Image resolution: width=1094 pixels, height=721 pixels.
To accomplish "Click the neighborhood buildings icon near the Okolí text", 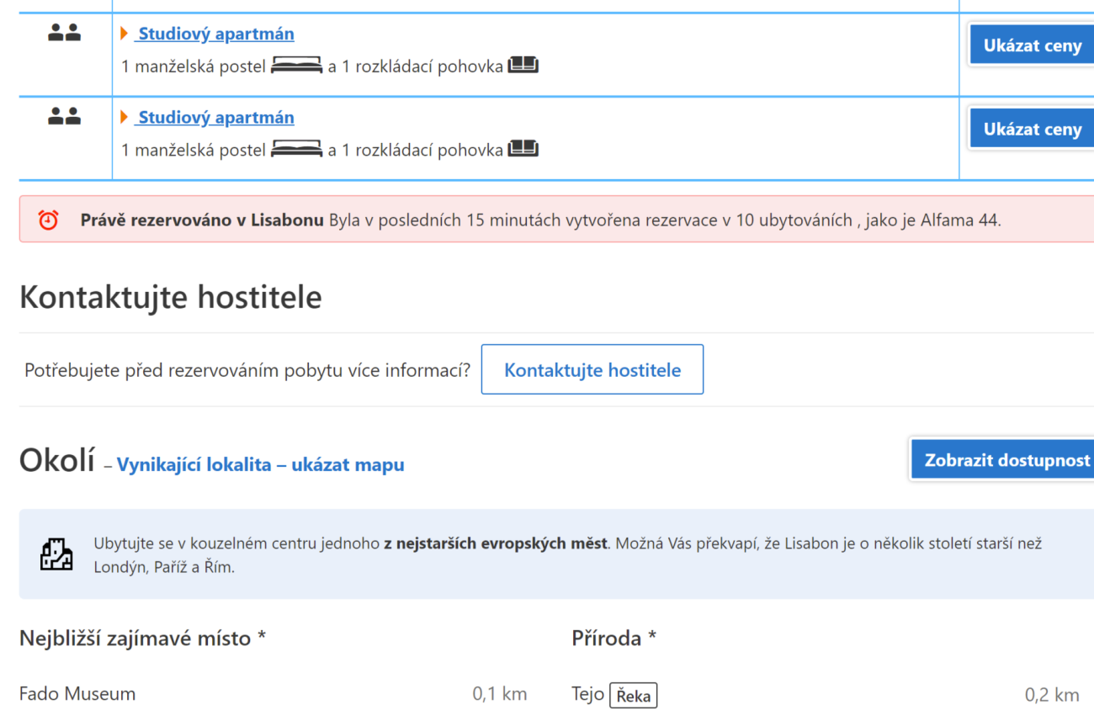I will point(56,554).
